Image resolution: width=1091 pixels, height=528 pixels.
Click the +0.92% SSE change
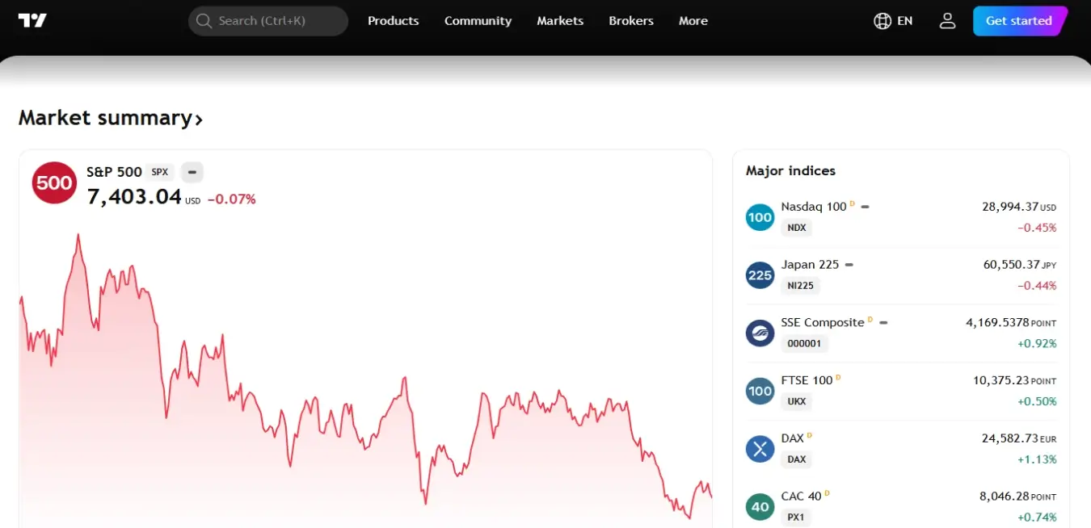(x=1037, y=344)
